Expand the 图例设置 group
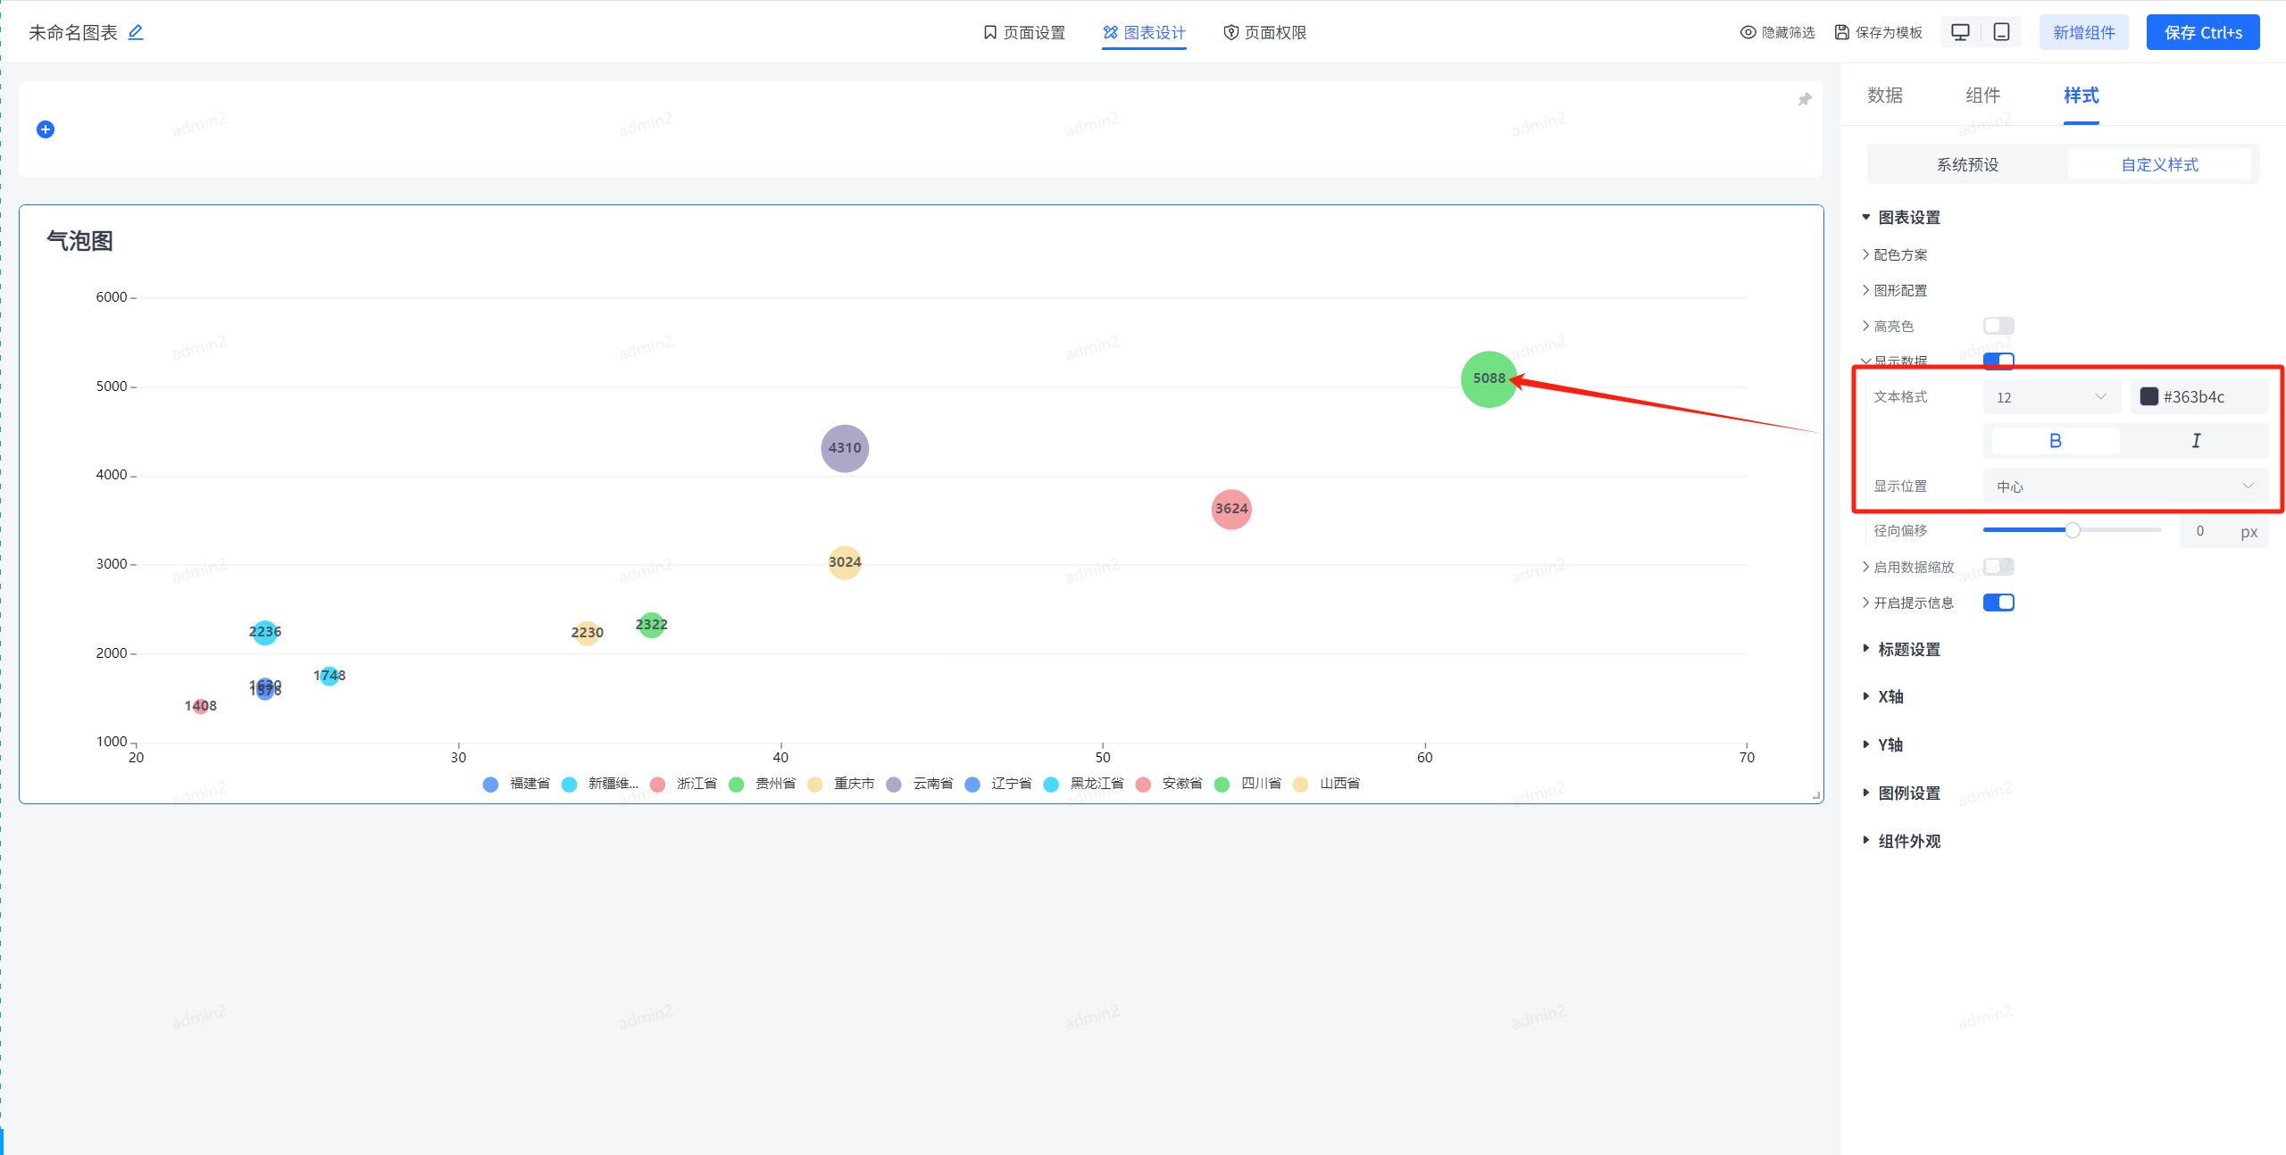The width and height of the screenshot is (2286, 1155). click(x=1900, y=794)
